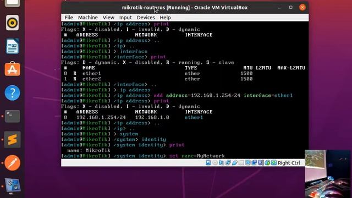Viewport: 352px width, 198px height.
Task: Open Ubuntu Software from the dock
Action: click(x=12, y=69)
